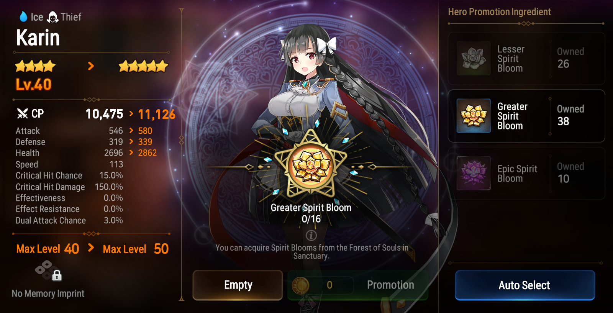
Task: Tap the info icon below 0/16 counter
Action: click(x=311, y=235)
